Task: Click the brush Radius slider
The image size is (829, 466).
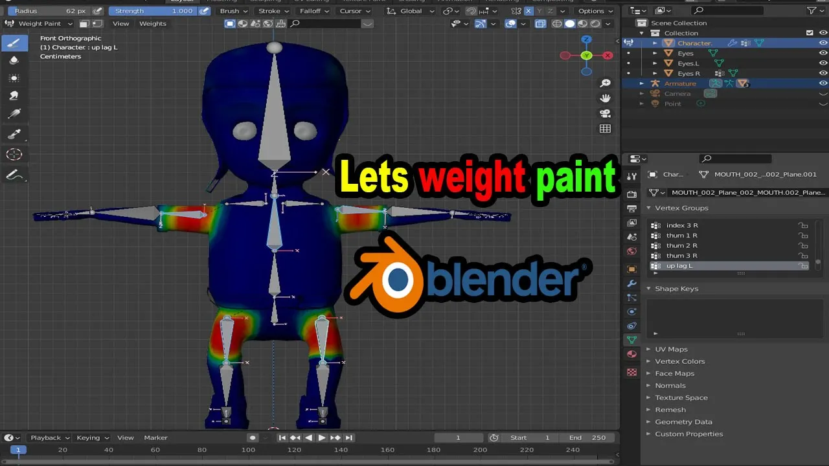Action: [49, 11]
